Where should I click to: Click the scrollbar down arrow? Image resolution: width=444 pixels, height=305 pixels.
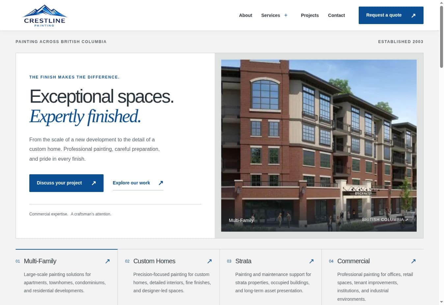coord(441,302)
